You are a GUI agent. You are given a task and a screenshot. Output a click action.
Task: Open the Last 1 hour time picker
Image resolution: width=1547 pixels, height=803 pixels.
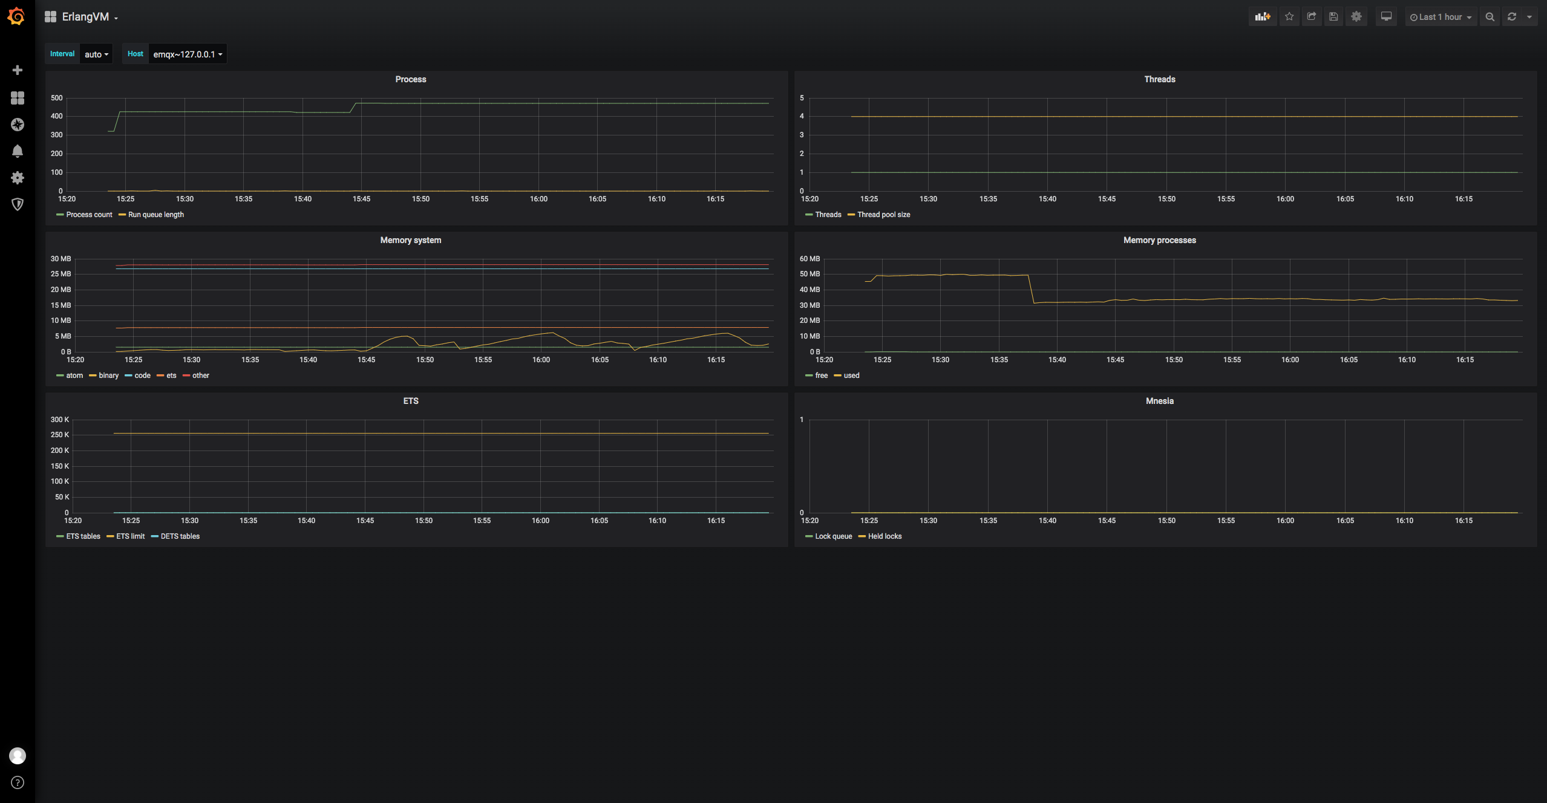[x=1441, y=17]
